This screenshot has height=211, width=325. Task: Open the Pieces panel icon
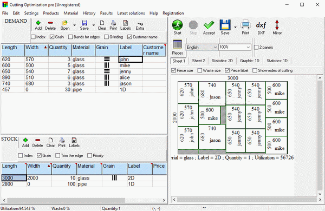[x=178, y=47]
